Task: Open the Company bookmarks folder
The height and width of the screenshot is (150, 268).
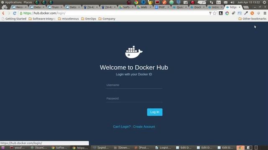Action: click(x=107, y=19)
